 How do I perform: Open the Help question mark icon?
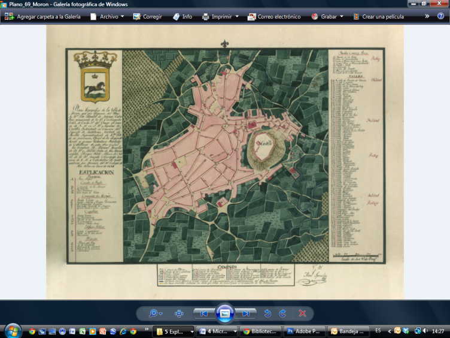(x=441, y=16)
